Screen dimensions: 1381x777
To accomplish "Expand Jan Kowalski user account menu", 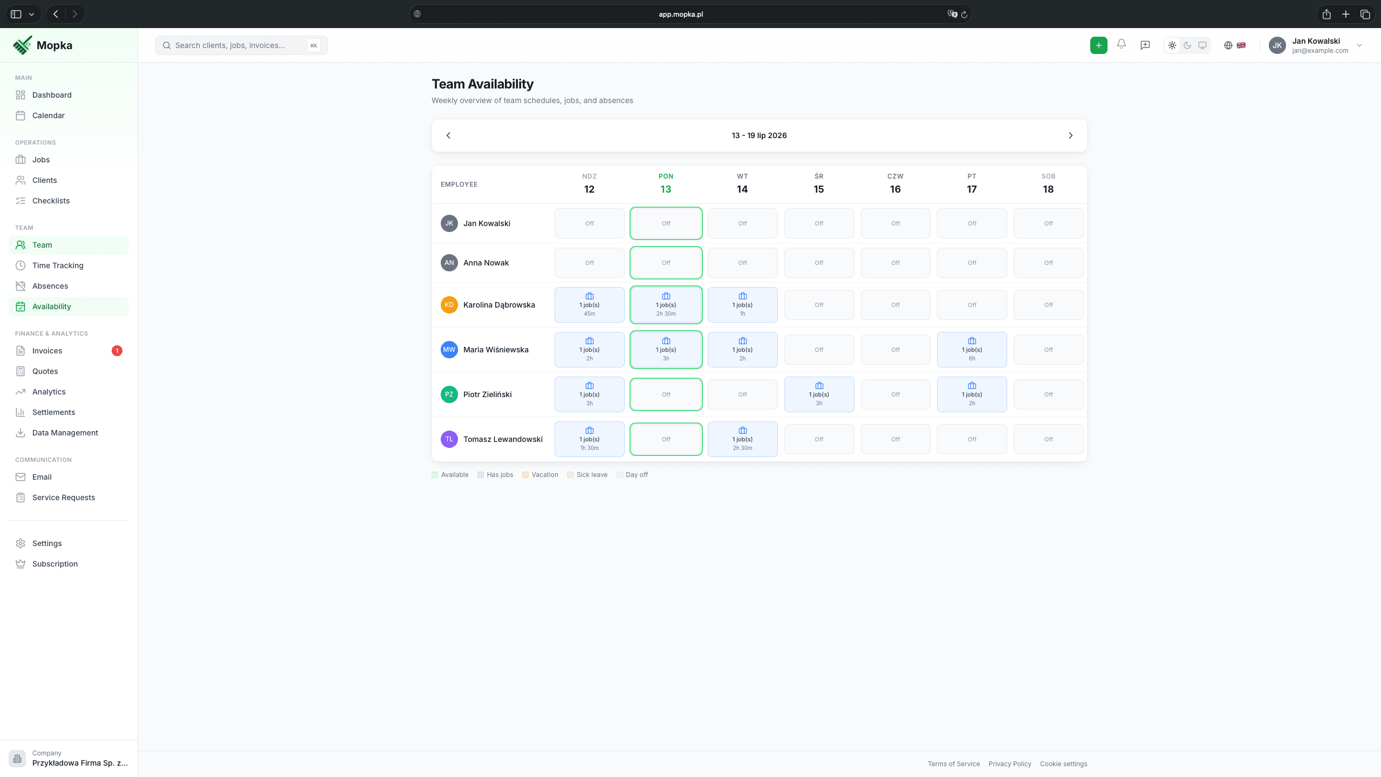I will coord(1316,45).
